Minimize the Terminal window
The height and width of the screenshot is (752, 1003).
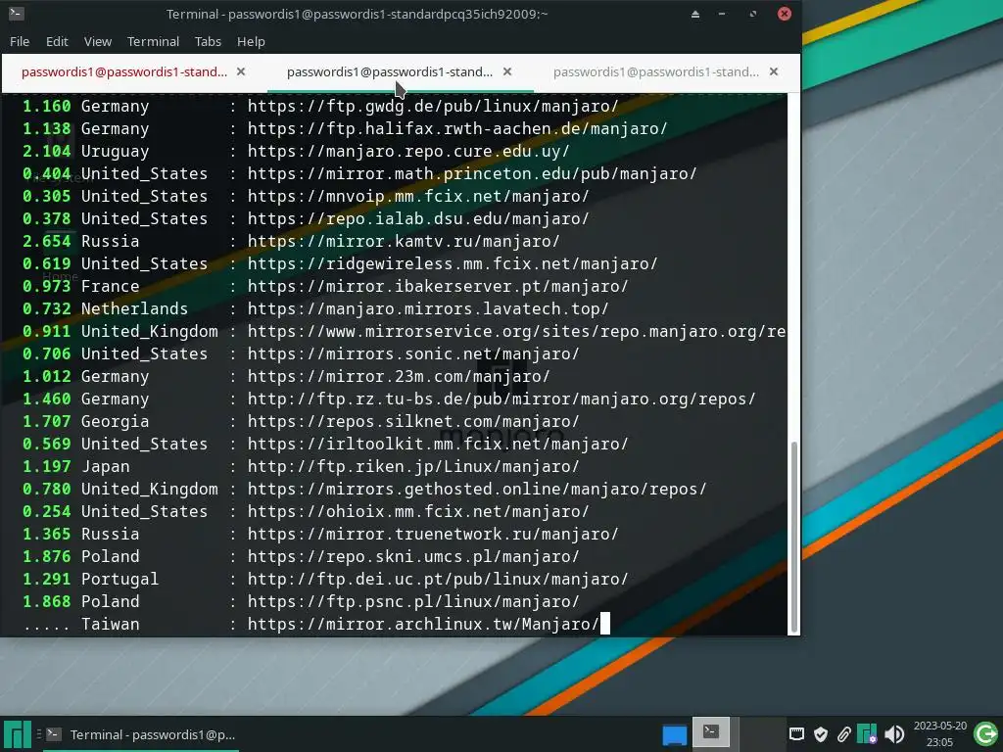722,14
